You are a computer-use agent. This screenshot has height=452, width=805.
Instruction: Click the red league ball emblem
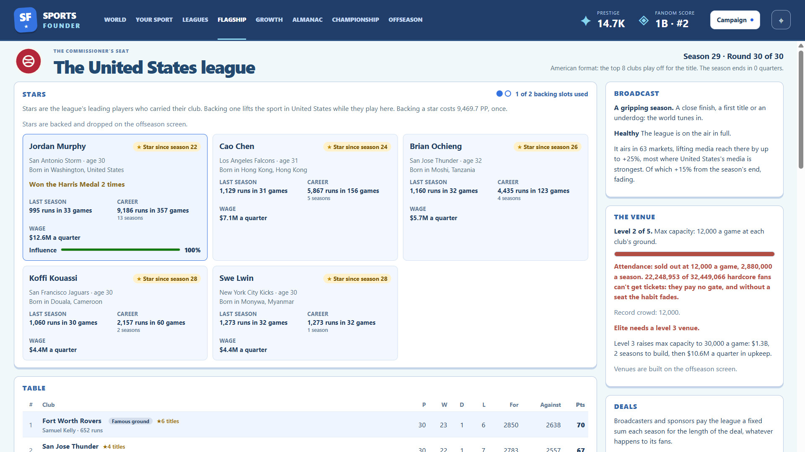coord(29,61)
